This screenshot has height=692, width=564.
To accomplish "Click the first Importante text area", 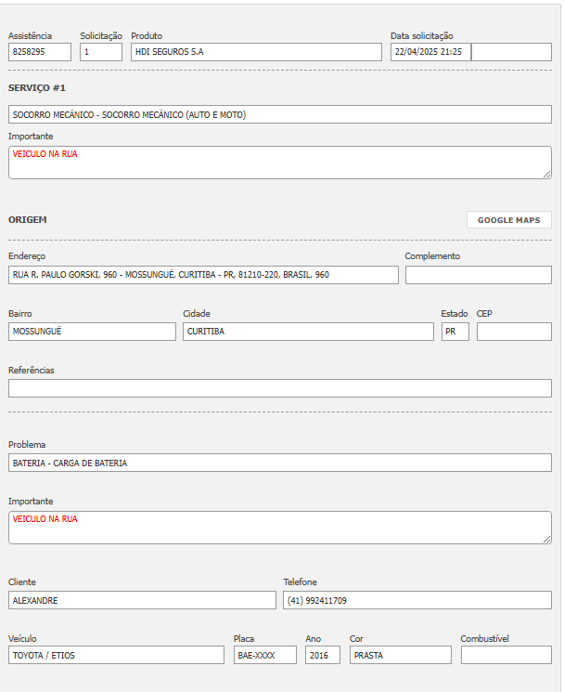I will coord(279,163).
